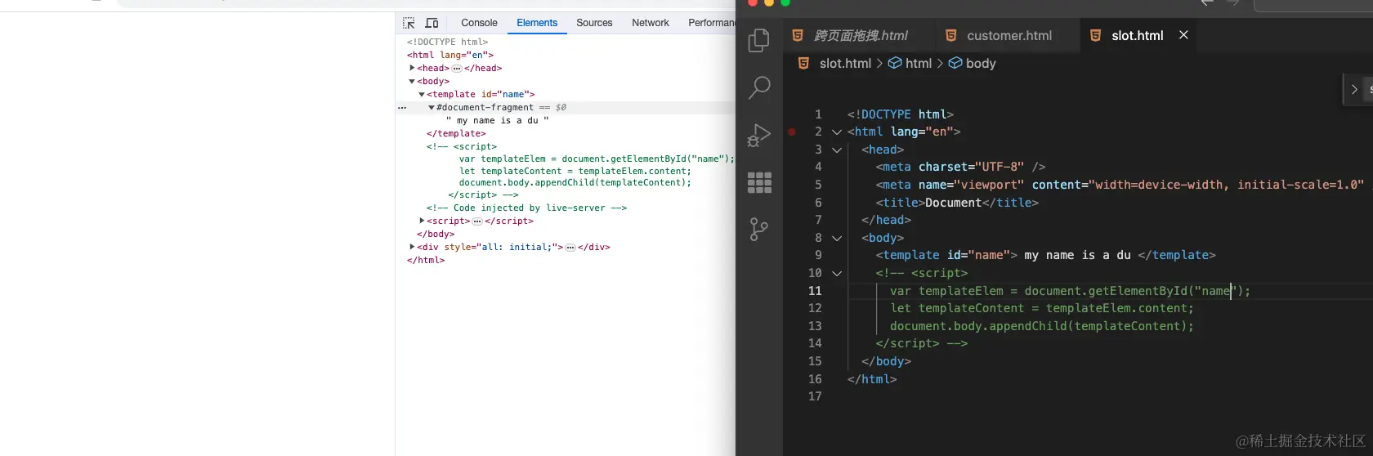The height and width of the screenshot is (456, 1373).
Task: Select the " my name is a du " text node
Action: (497, 120)
